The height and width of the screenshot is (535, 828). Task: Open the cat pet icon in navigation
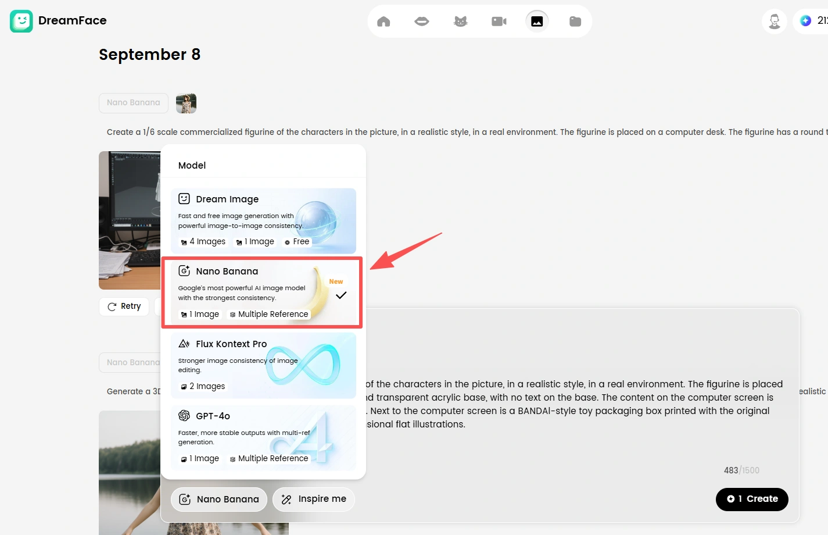[x=460, y=22]
